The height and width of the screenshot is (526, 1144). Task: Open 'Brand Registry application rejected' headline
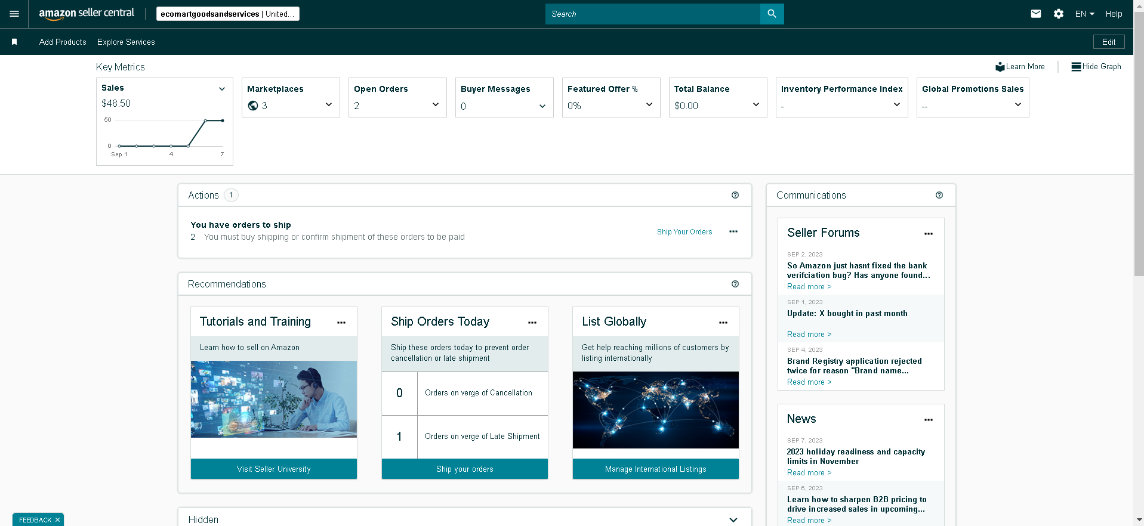tap(855, 366)
